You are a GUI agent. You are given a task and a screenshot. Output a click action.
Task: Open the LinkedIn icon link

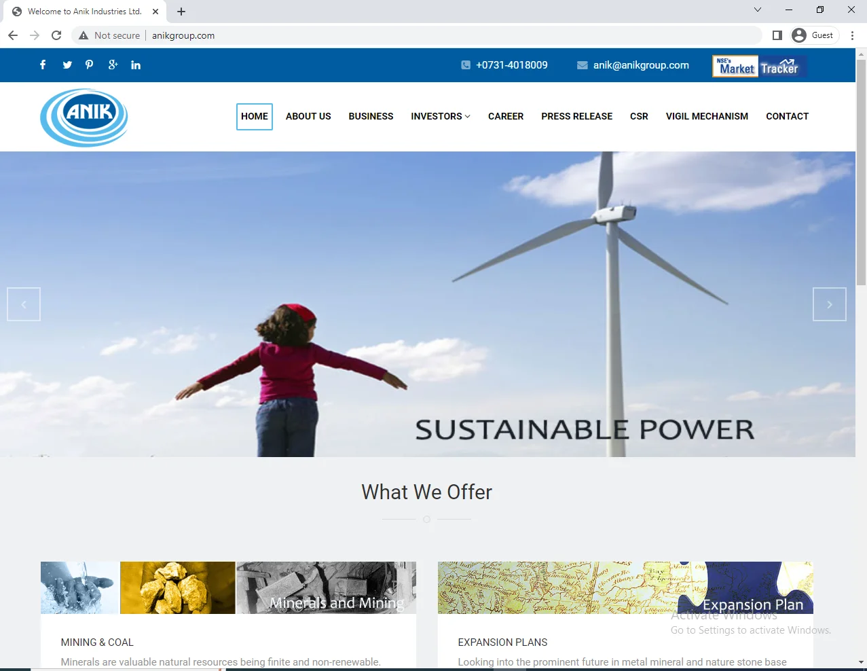(x=136, y=65)
